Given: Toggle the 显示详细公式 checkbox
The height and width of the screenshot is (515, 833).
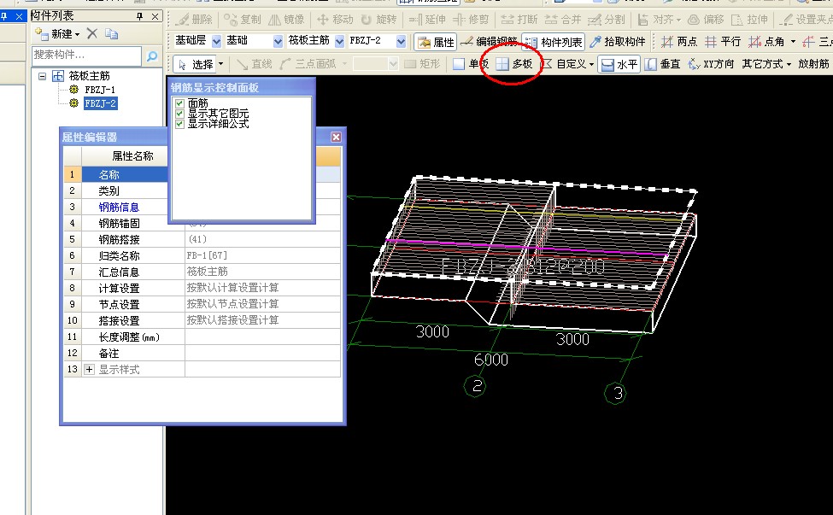Looking at the screenshot, I should tap(179, 124).
